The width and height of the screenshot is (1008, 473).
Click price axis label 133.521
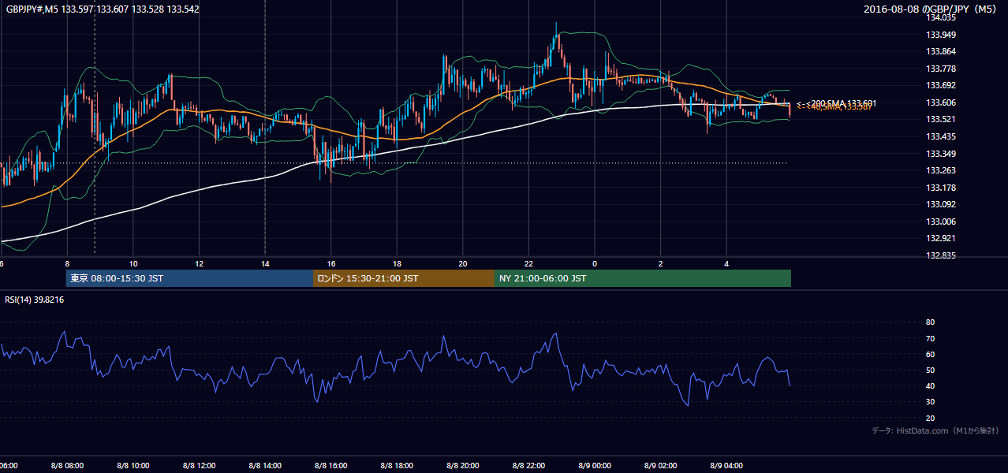coord(943,119)
